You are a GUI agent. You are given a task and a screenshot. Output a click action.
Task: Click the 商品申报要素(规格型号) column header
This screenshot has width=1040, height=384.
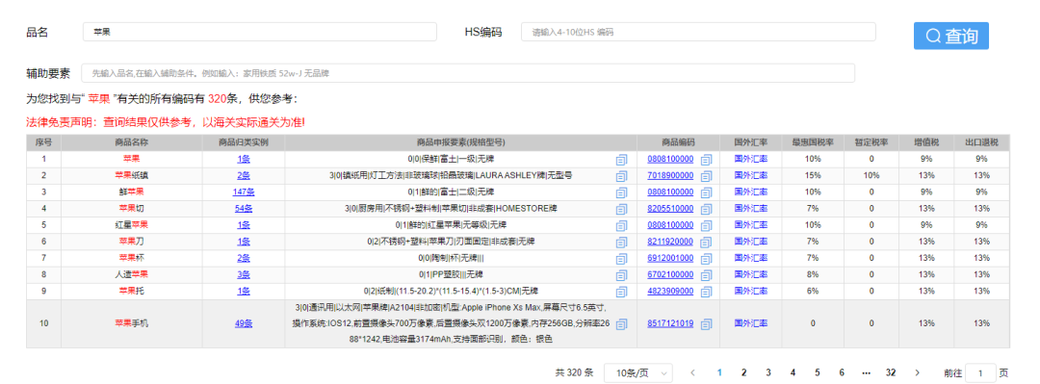[x=461, y=142]
